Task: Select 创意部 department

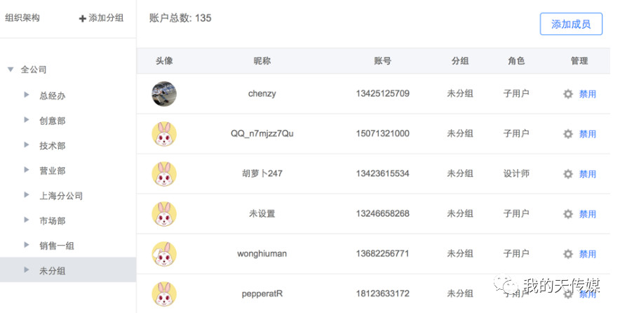Action: tap(52, 121)
